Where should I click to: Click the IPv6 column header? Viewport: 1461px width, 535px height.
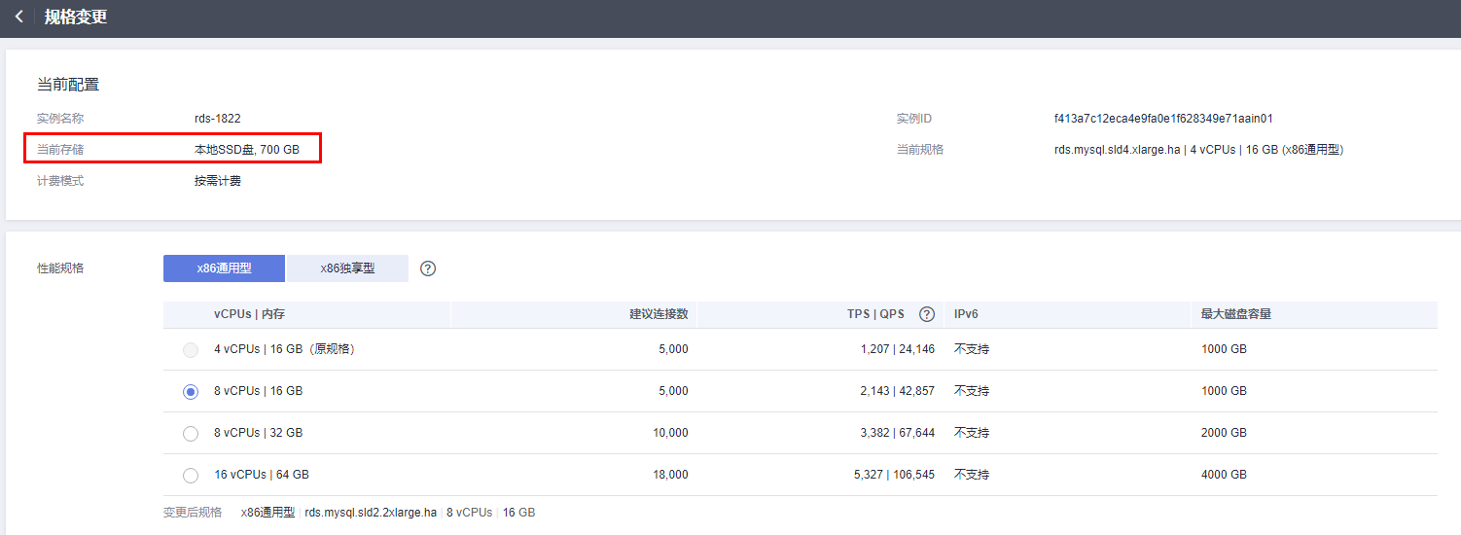point(966,314)
